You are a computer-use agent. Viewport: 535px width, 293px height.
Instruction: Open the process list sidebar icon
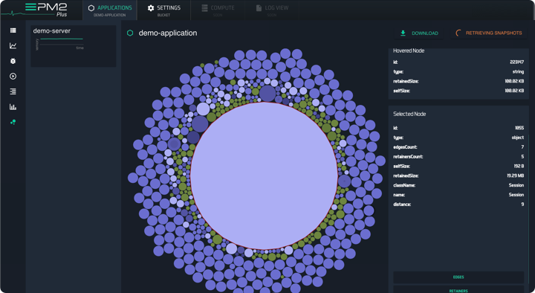click(13, 30)
